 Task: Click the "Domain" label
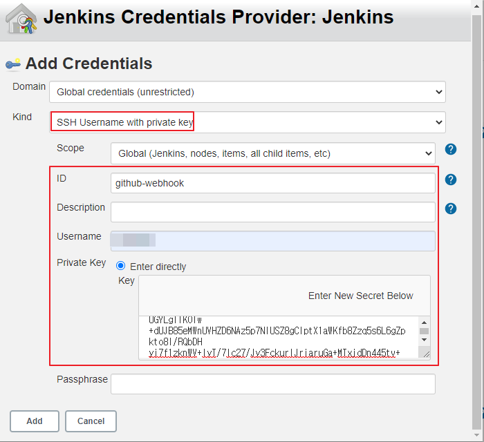(x=29, y=86)
